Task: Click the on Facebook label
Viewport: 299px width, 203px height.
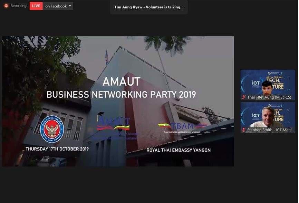Action: [56, 6]
